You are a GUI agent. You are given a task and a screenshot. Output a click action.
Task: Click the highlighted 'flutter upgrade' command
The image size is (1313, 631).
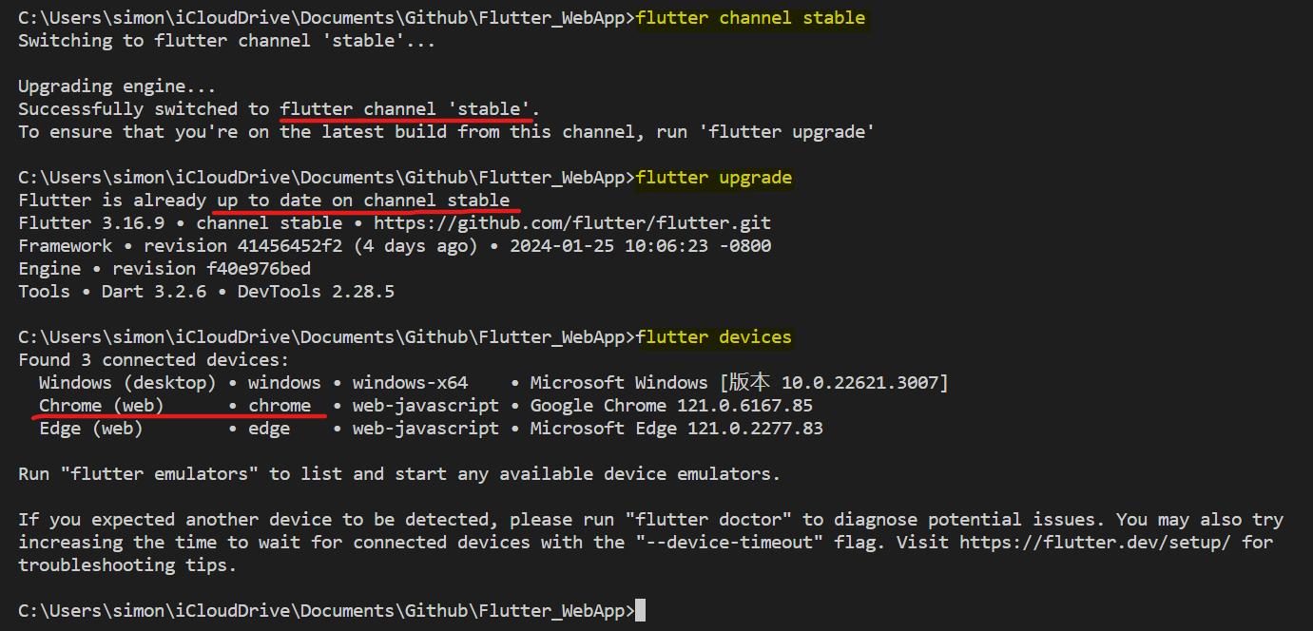tap(714, 178)
